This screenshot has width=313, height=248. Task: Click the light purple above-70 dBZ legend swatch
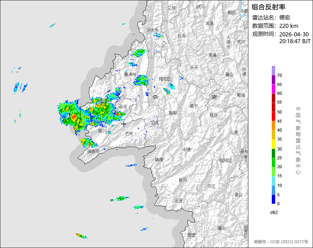pos(274,70)
